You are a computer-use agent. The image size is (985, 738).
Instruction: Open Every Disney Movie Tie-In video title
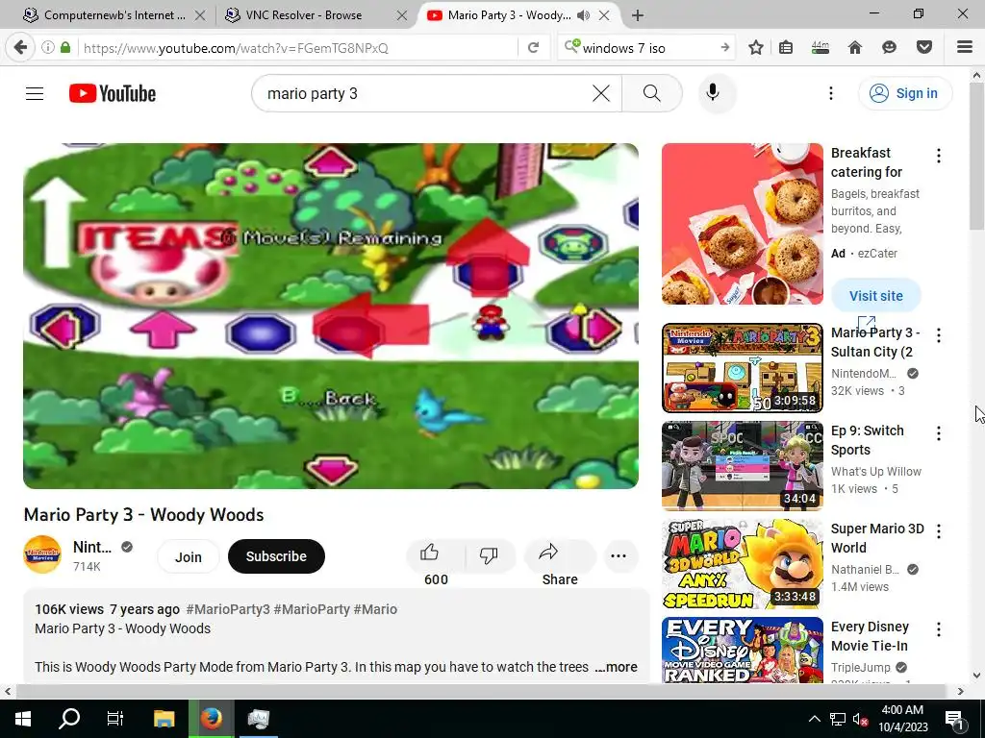[870, 636]
